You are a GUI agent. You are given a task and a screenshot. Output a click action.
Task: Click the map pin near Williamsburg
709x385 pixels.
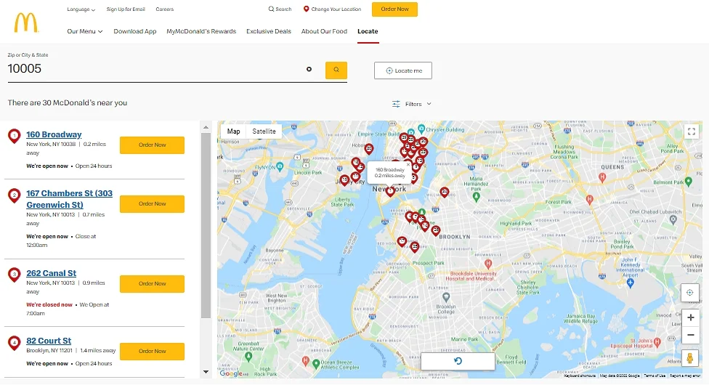(x=445, y=192)
